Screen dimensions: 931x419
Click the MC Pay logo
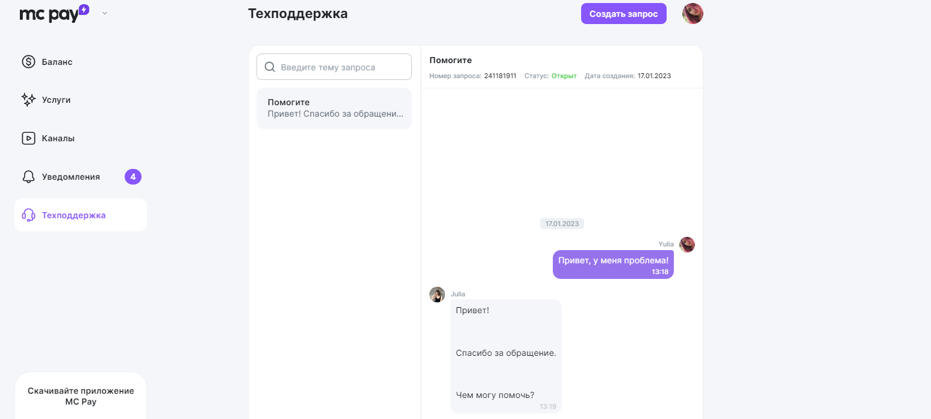click(54, 13)
